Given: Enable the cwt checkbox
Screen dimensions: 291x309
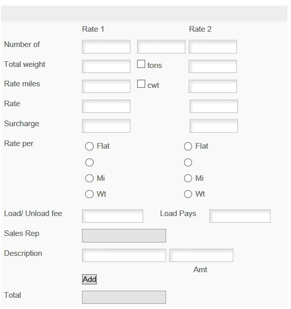Looking at the screenshot, I should tap(141, 84).
